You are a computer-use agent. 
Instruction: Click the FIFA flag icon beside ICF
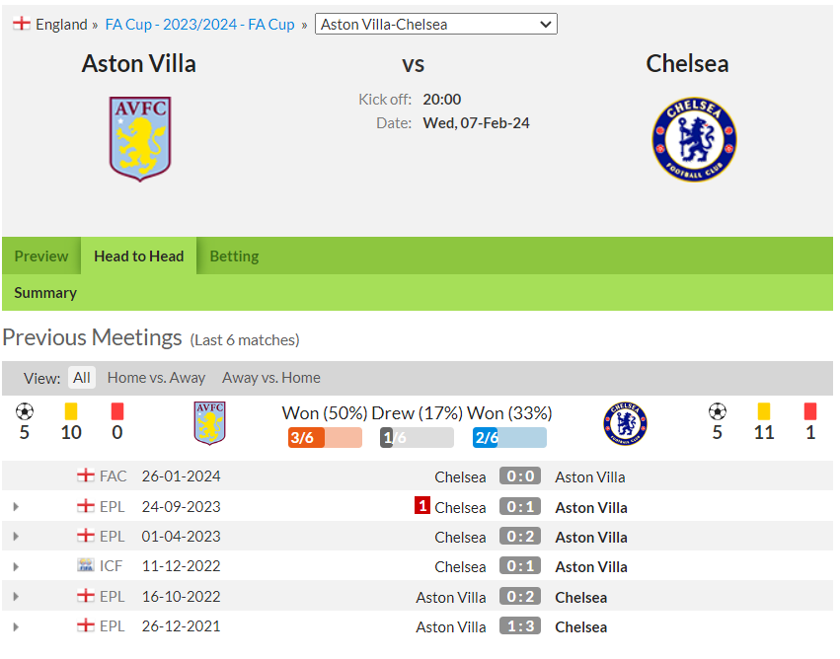[x=85, y=565]
